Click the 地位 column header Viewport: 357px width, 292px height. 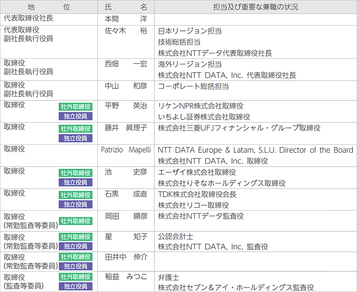(49, 7)
